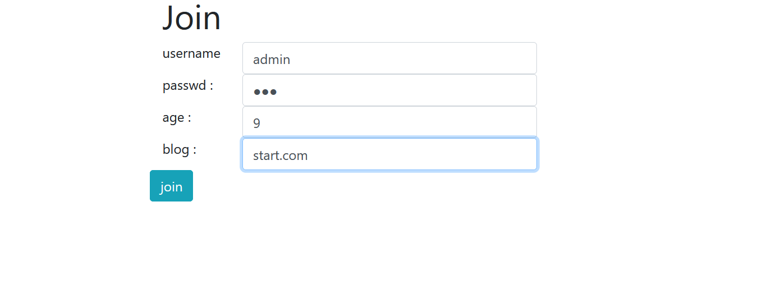Click blank white area of page
The width and height of the screenshot is (776, 284).
pyautogui.click(x=645, y=225)
